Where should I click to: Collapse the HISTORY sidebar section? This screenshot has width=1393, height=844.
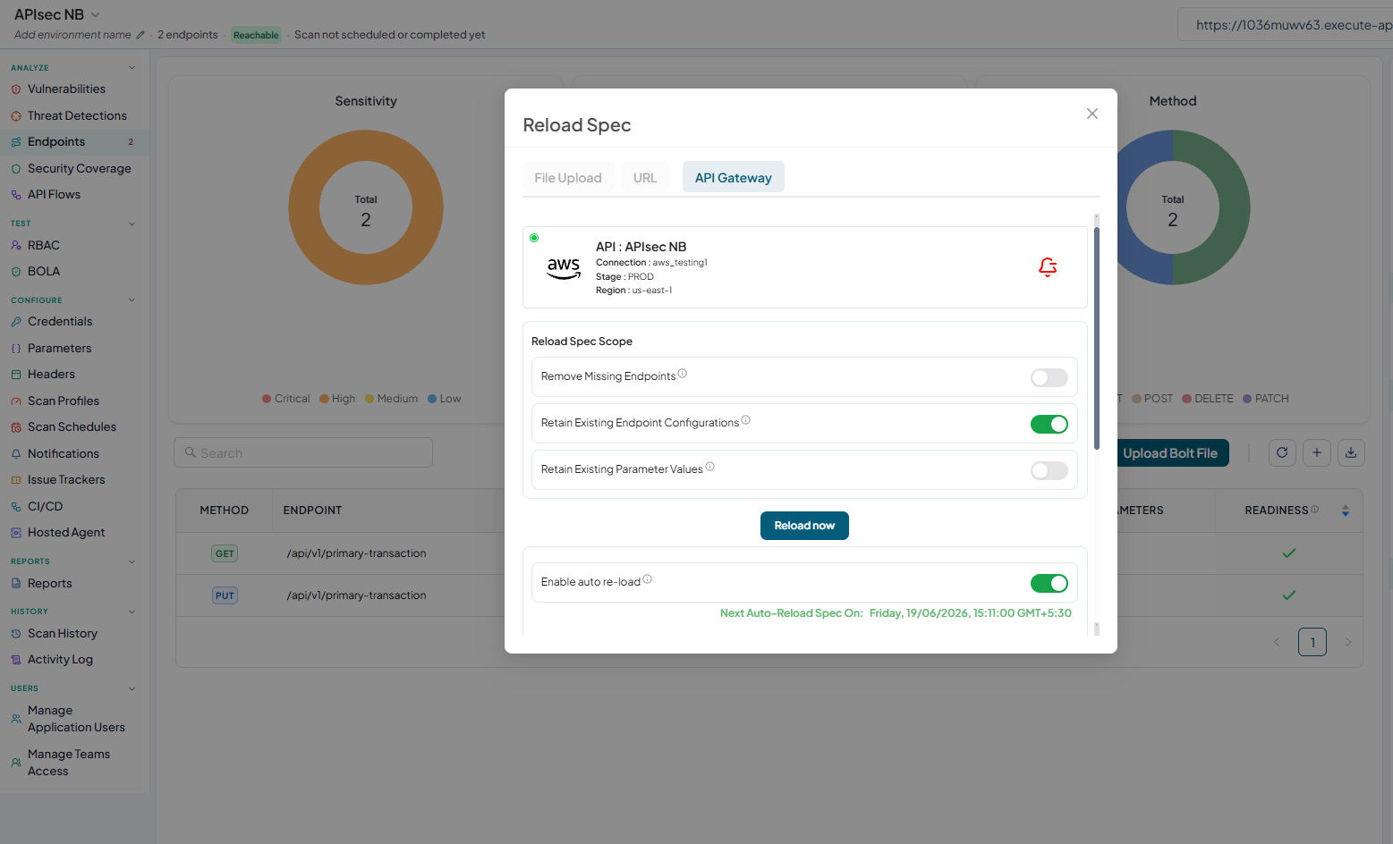tap(132, 612)
